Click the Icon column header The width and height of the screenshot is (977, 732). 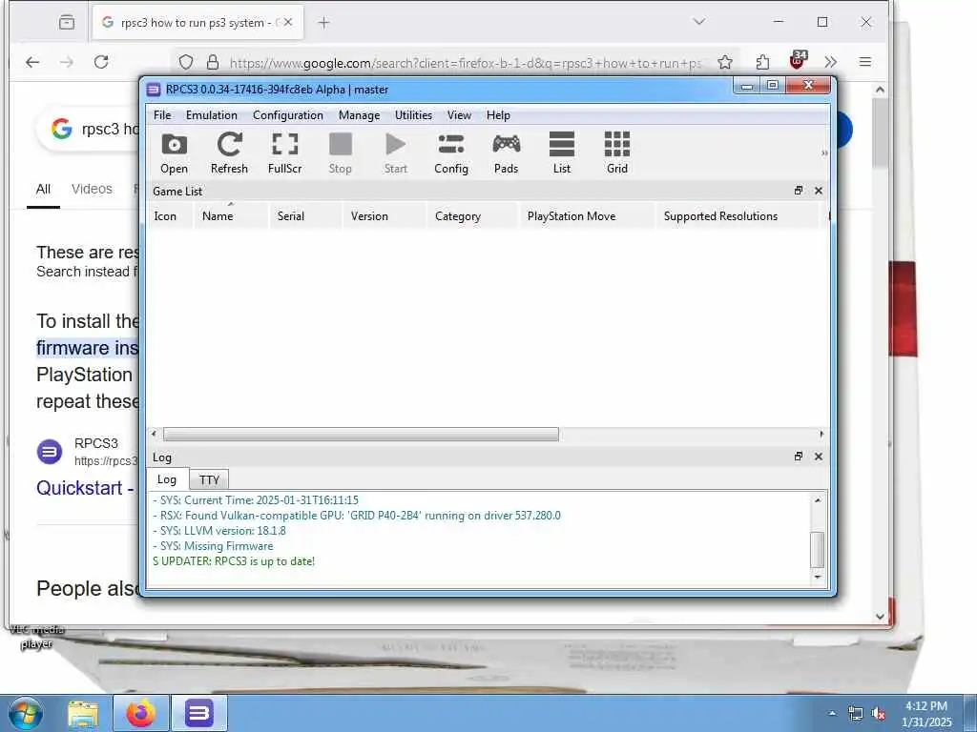[x=170, y=216]
